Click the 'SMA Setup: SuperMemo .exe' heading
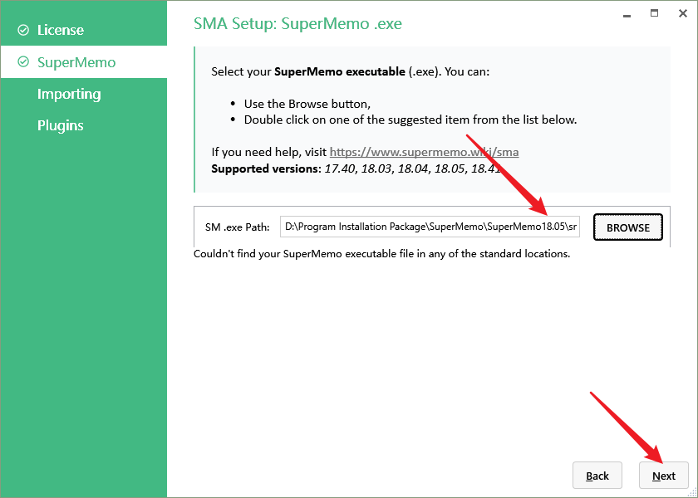This screenshot has width=698, height=498. 297,24
